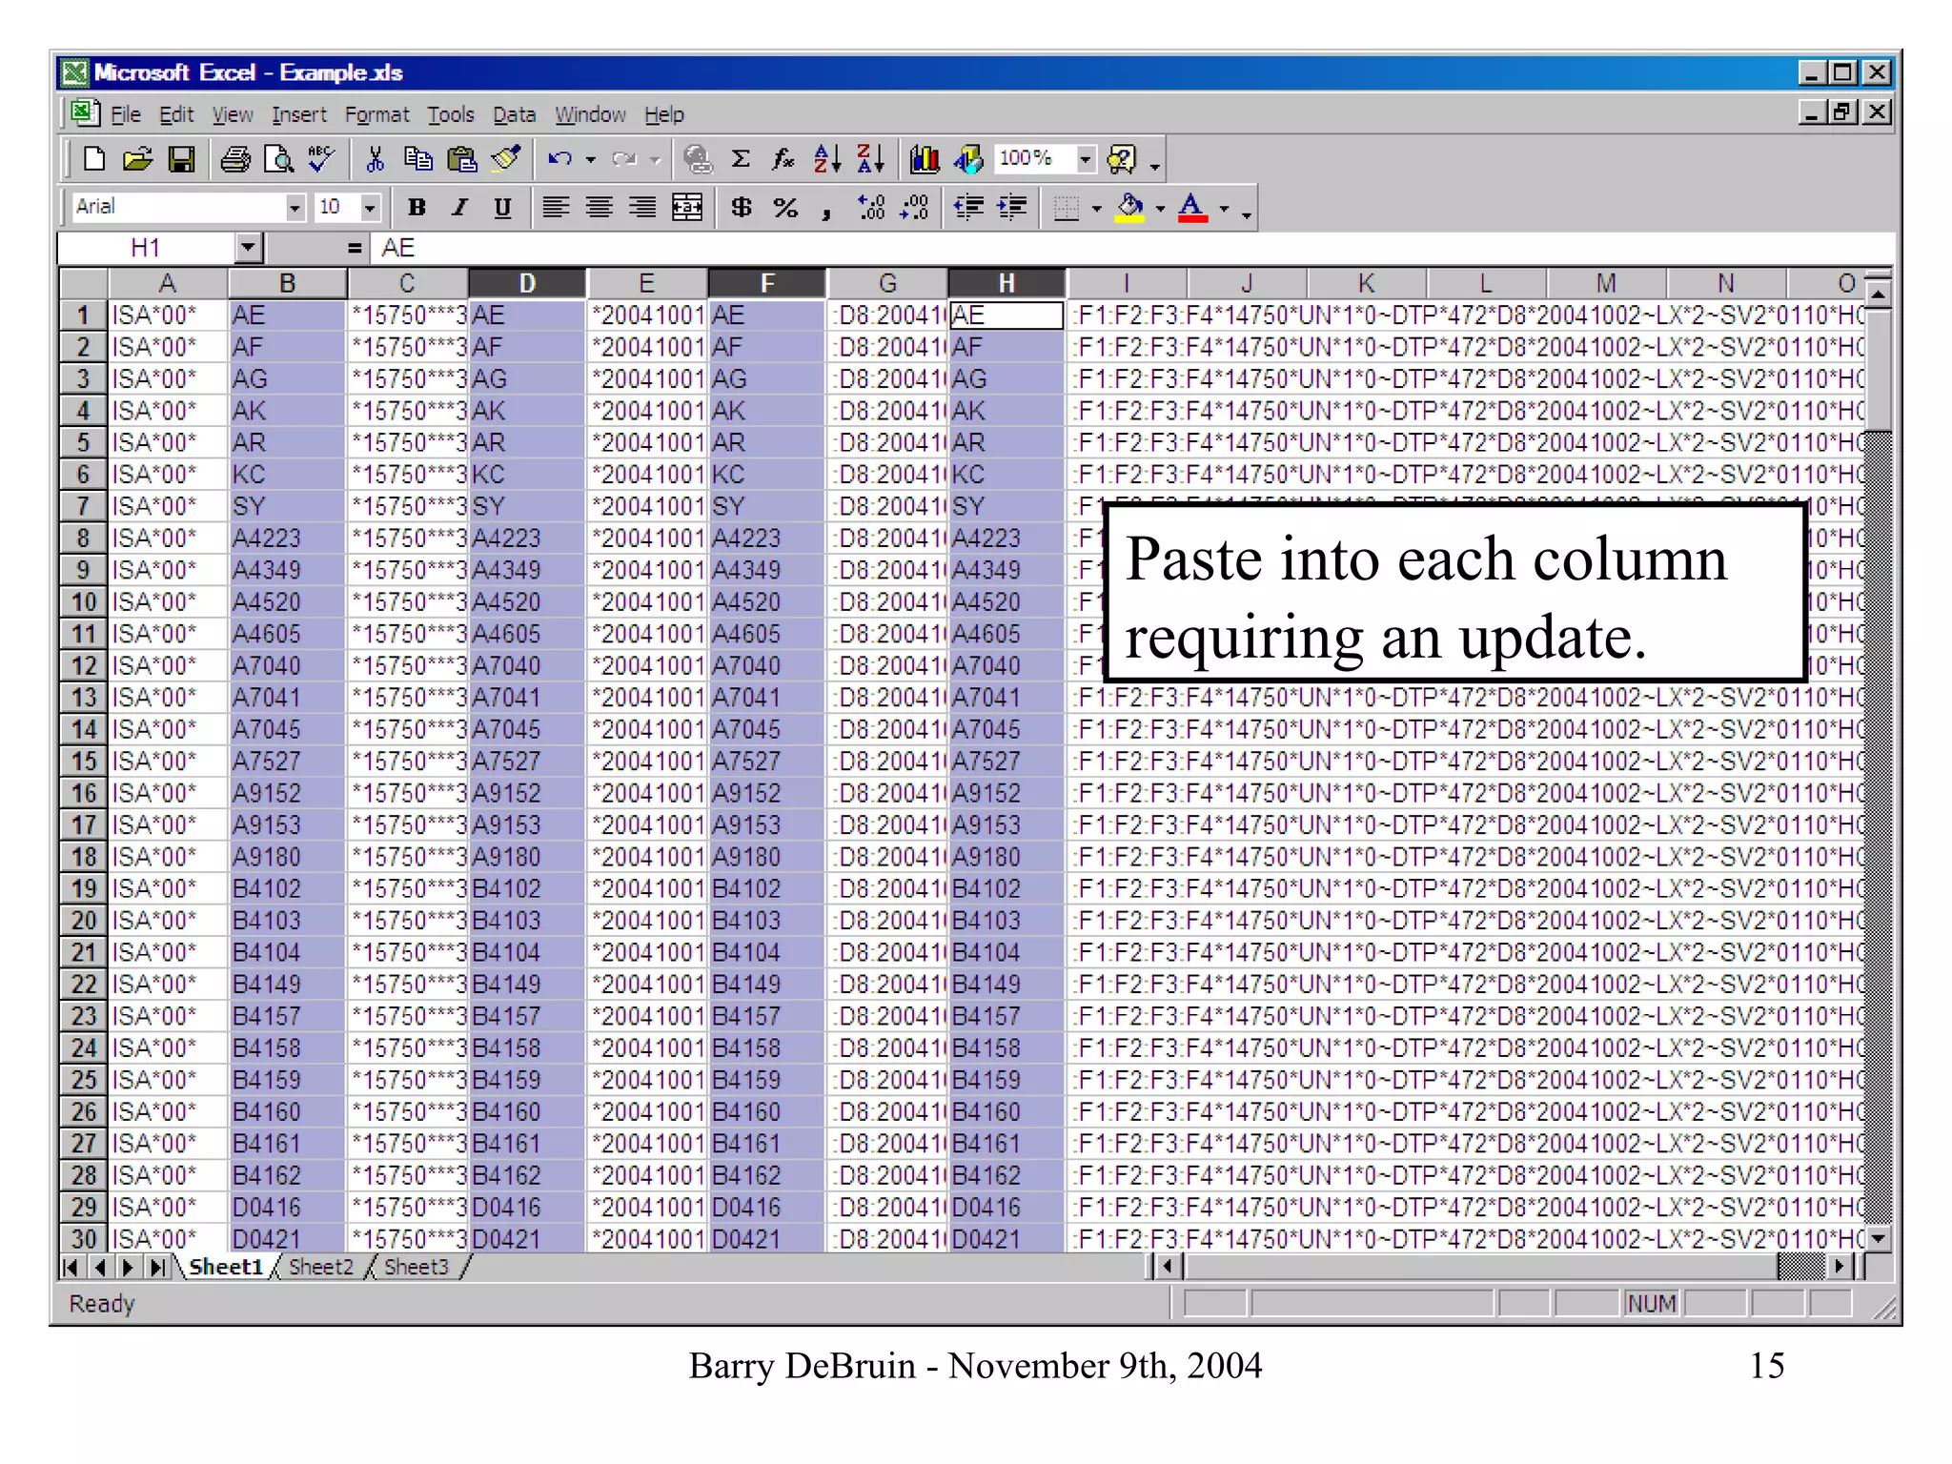Apply the red Font Color

1192,207
